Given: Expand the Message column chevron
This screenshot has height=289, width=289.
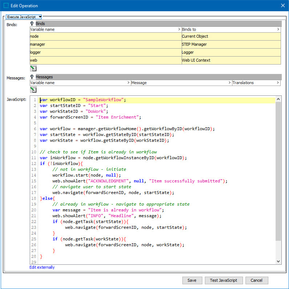Looking at the screenshot, I should (229, 83).
